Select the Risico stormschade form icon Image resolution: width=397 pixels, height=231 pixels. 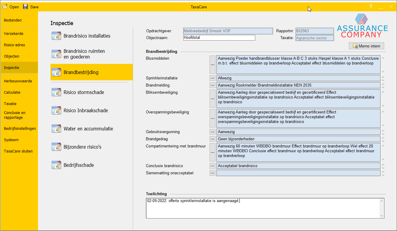point(56,92)
